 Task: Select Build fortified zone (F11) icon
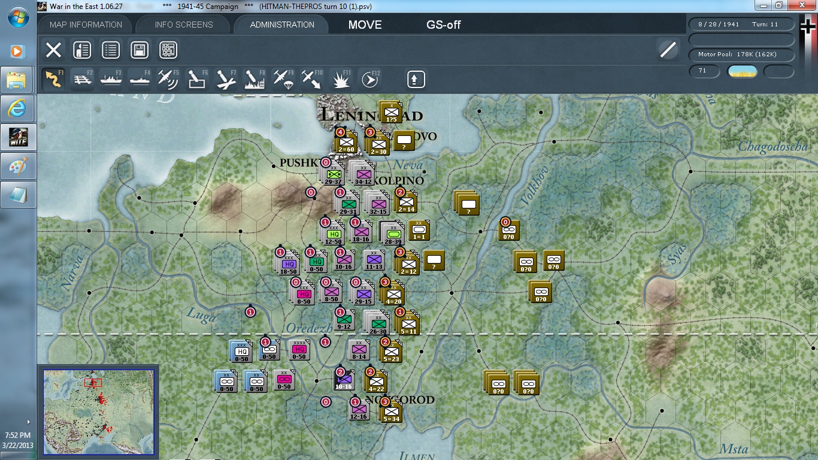point(341,79)
